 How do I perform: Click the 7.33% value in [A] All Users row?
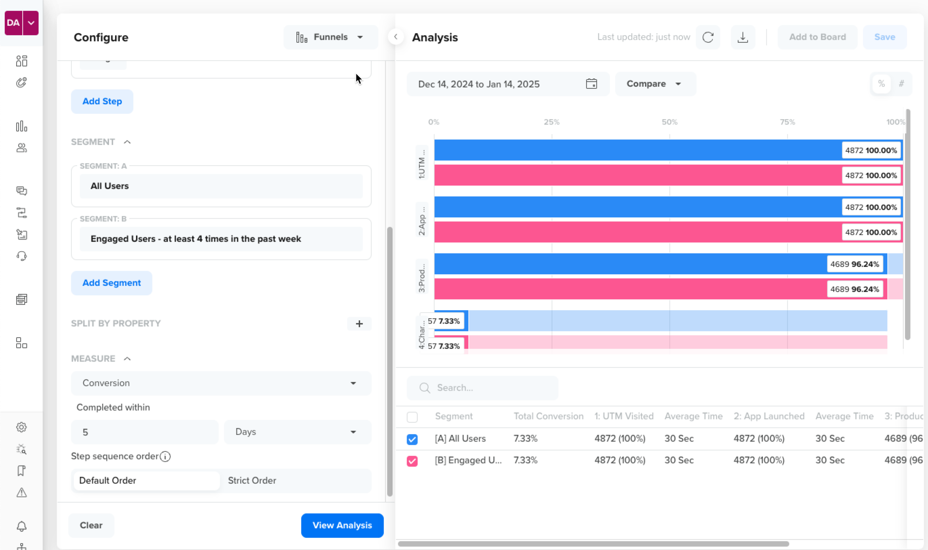525,439
